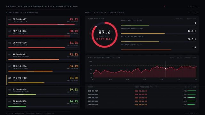Select RBT-07-D21 row in prediction table

coord(142,101)
